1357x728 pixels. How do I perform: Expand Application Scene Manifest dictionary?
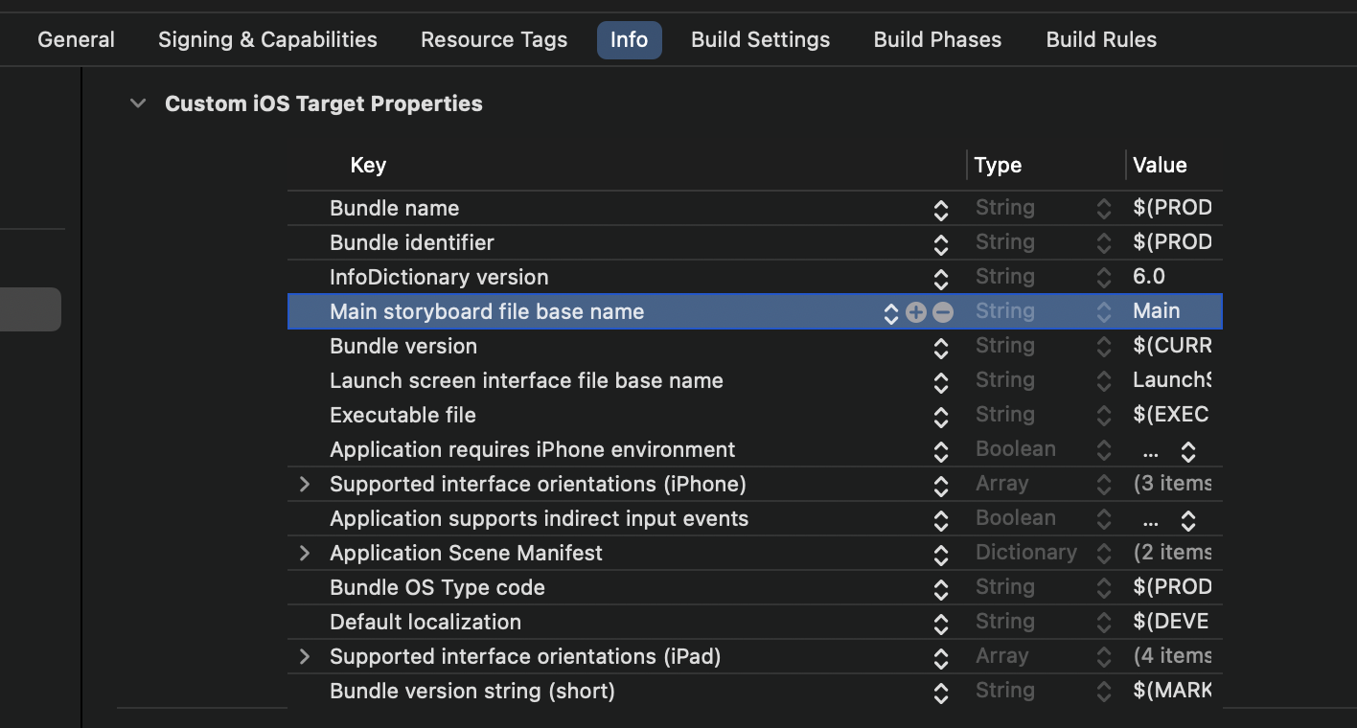click(x=305, y=554)
